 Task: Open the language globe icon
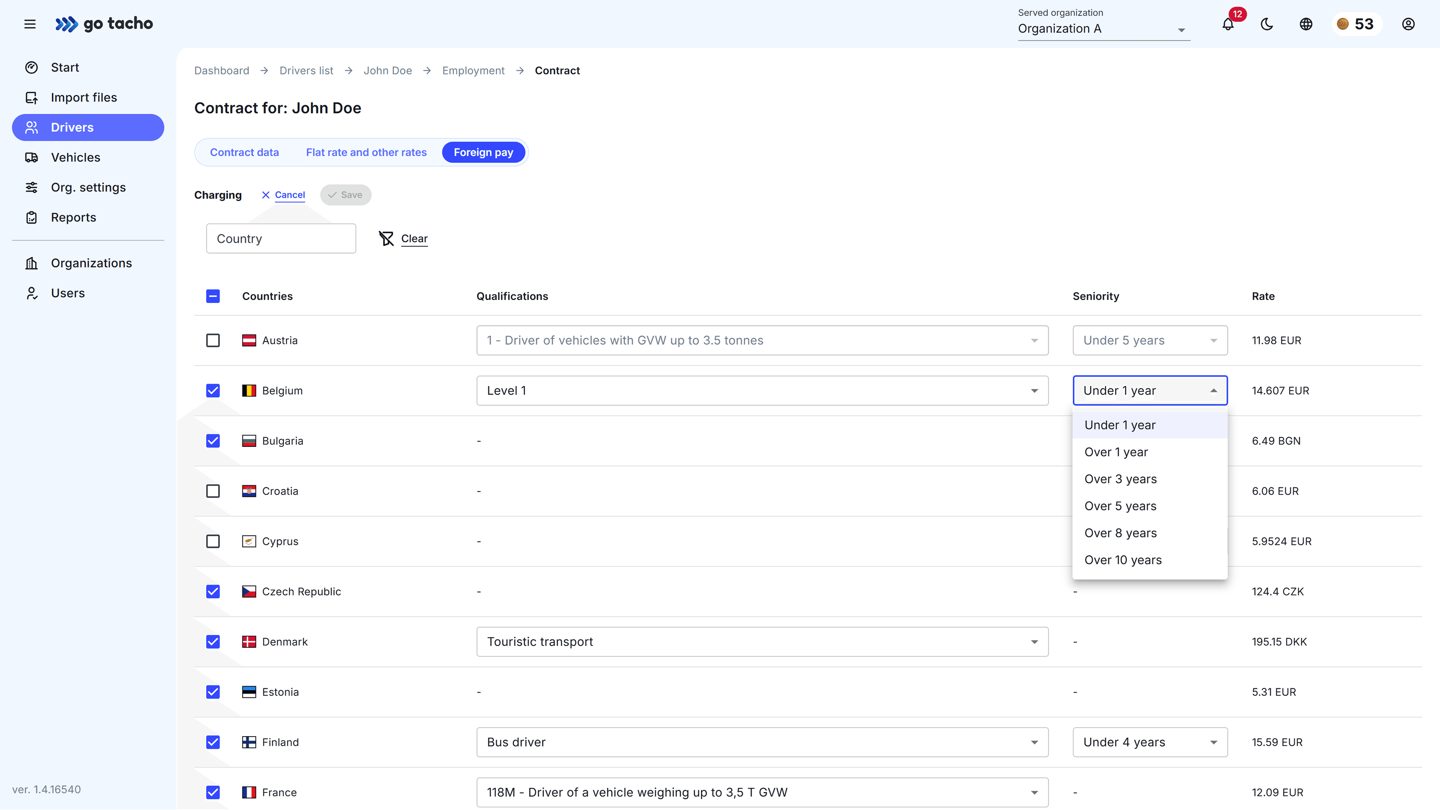1306,24
